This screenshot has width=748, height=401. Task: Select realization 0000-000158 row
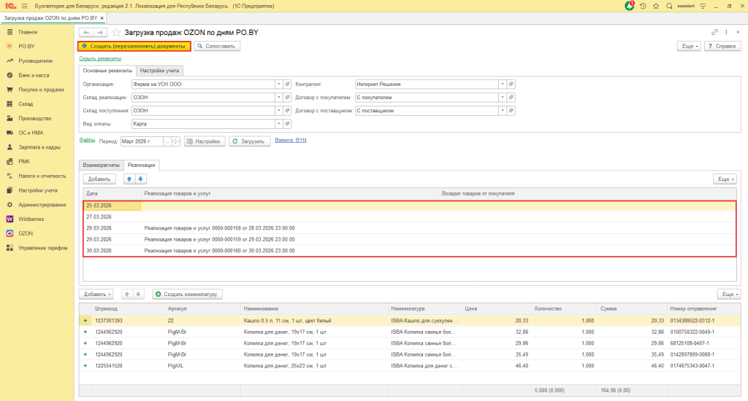click(410, 228)
